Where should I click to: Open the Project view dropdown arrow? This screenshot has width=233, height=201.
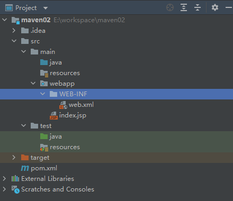pyautogui.click(x=46, y=8)
